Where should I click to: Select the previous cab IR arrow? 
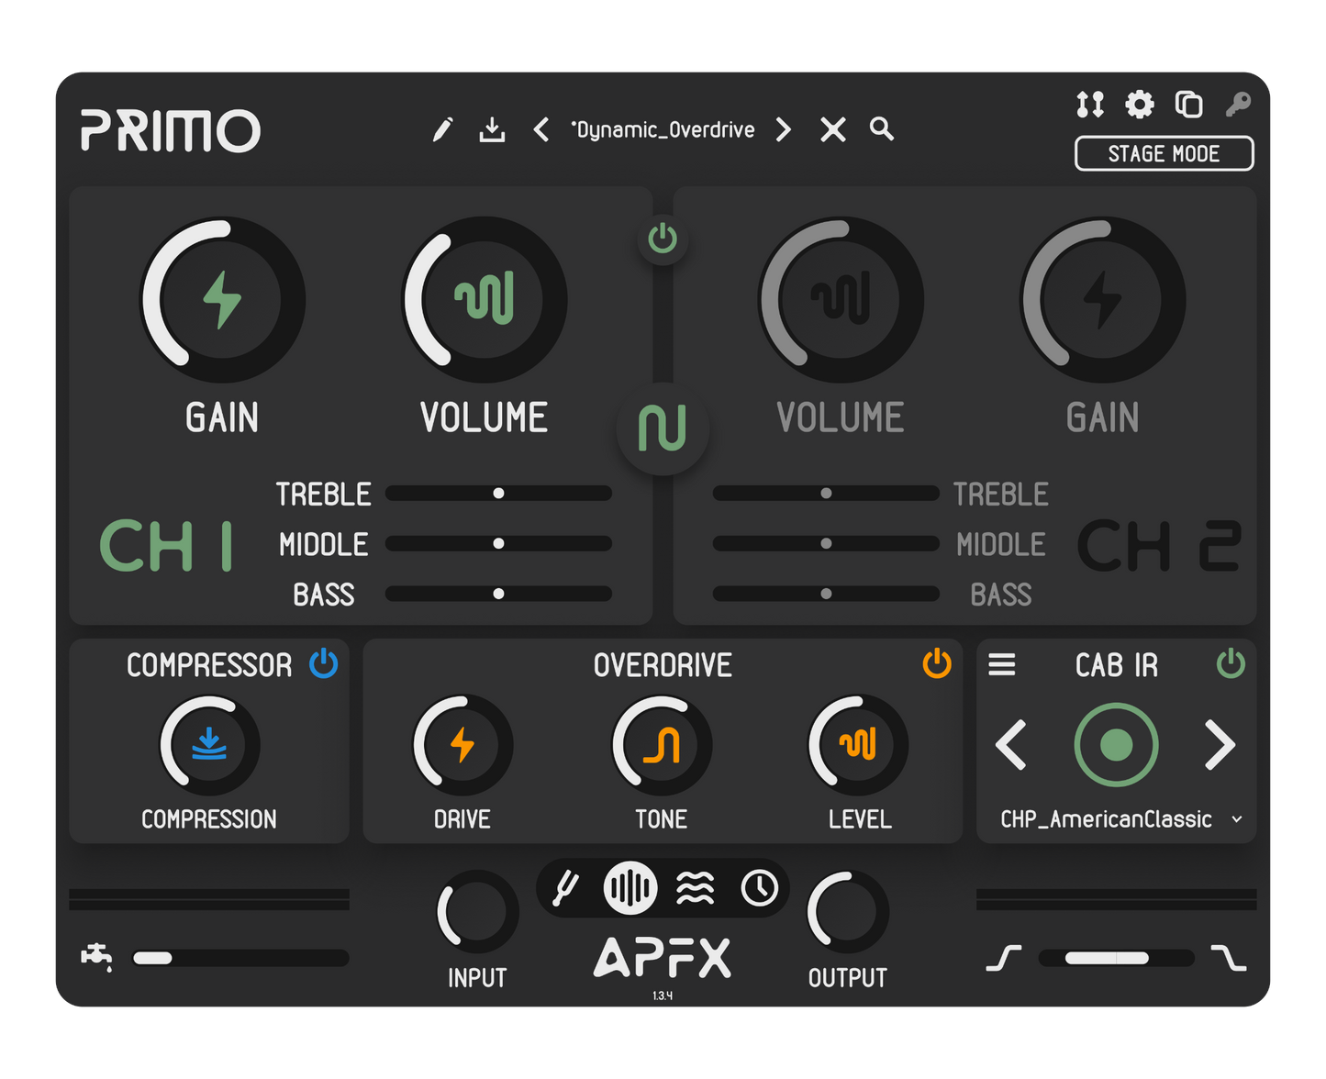pyautogui.click(x=1011, y=745)
